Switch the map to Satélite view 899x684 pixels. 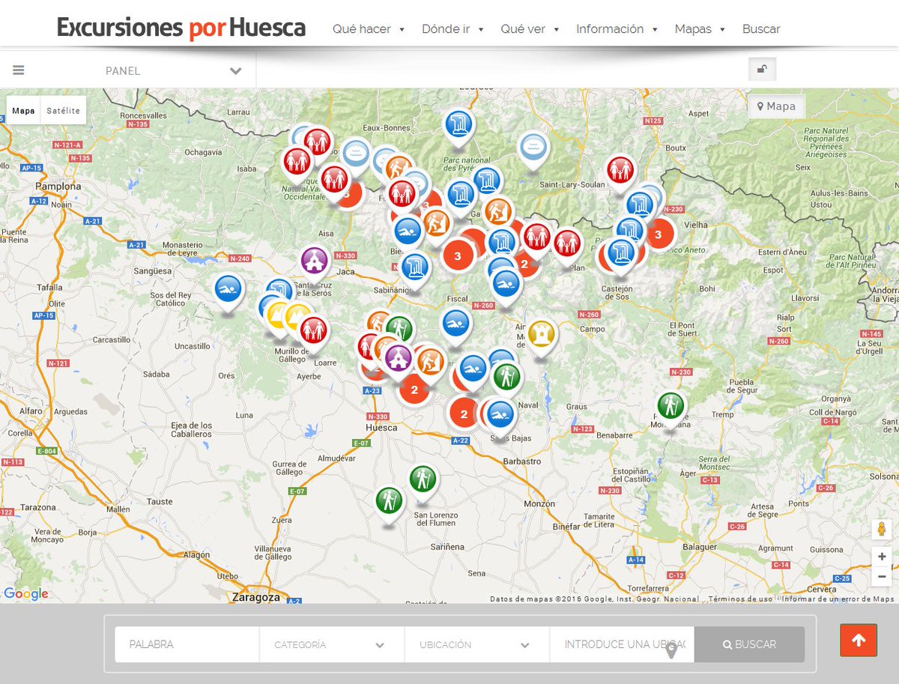pos(63,110)
